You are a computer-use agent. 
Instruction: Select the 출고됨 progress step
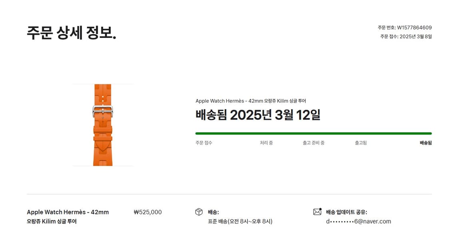(x=360, y=143)
